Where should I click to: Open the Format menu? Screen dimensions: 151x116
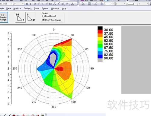45,8
